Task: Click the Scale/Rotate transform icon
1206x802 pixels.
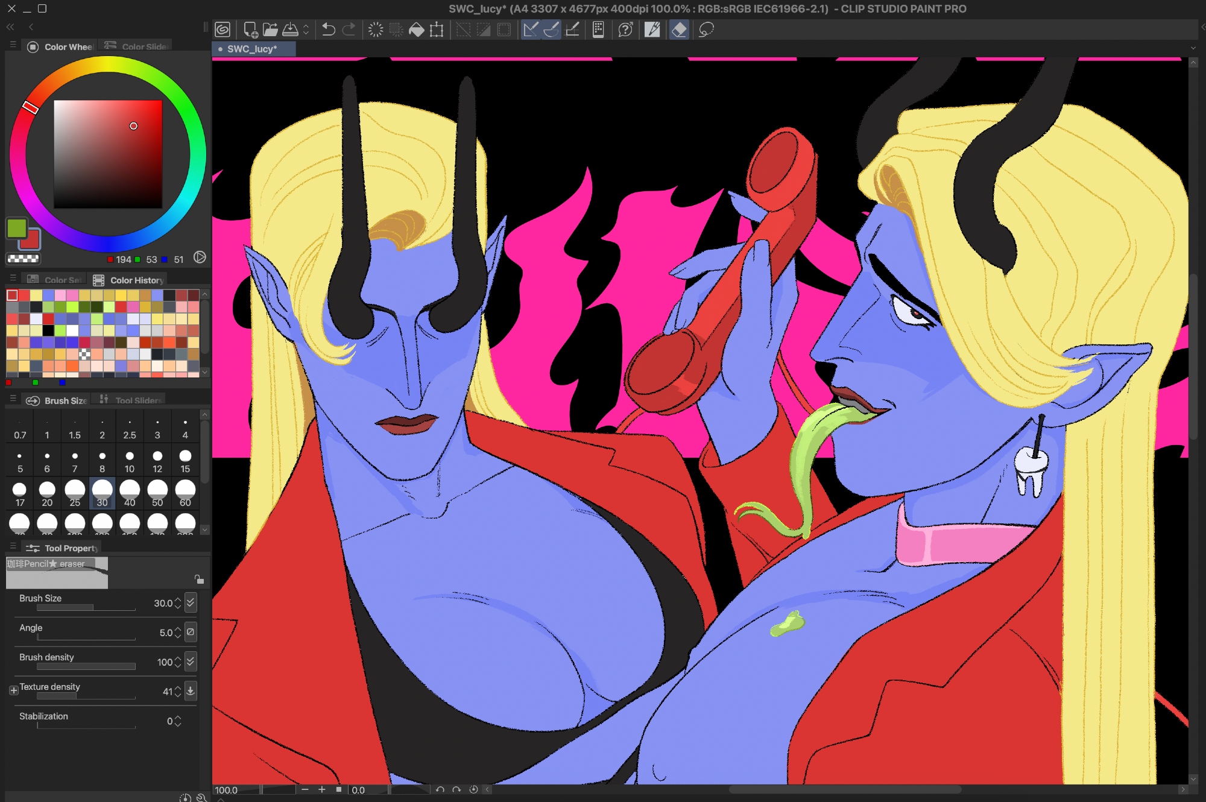Action: [437, 30]
